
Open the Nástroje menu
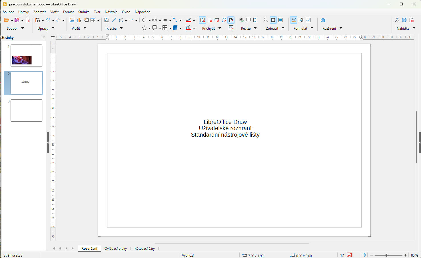point(111,12)
